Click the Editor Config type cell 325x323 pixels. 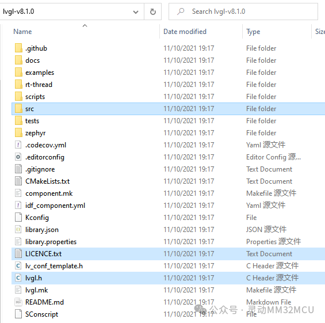pyautogui.click(x=273, y=157)
